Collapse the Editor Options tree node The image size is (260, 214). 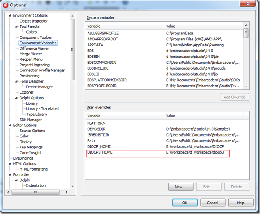pos(10,125)
